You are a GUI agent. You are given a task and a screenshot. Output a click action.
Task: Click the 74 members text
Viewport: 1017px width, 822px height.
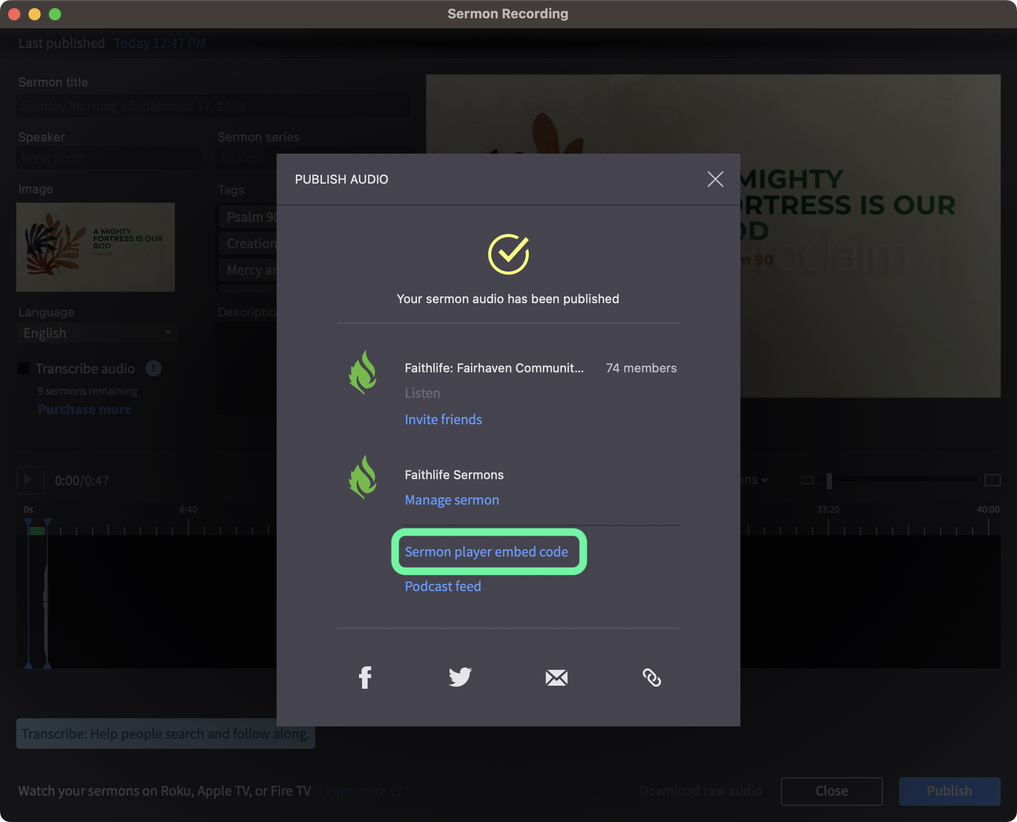pyautogui.click(x=641, y=368)
